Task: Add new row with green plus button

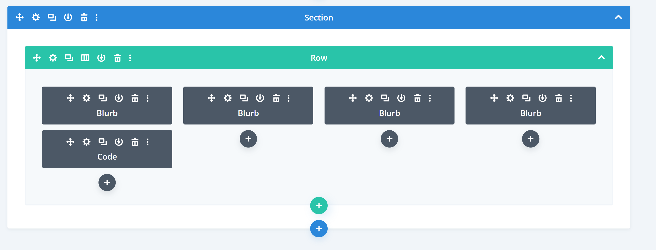Action: pos(319,205)
